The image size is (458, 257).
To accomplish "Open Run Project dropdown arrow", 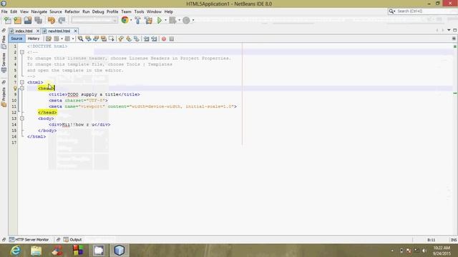I will [x=165, y=20].
